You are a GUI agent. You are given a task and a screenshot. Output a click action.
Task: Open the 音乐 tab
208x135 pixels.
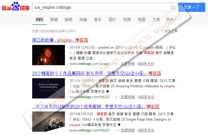click(x=98, y=20)
